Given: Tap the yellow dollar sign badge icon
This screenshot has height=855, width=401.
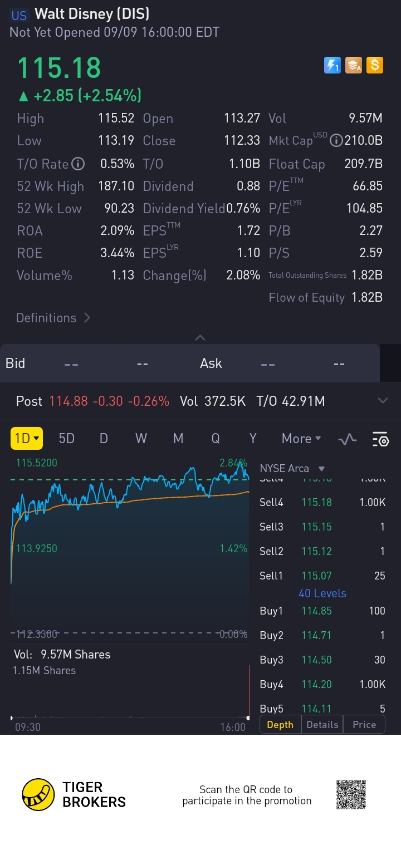Looking at the screenshot, I should click(375, 66).
